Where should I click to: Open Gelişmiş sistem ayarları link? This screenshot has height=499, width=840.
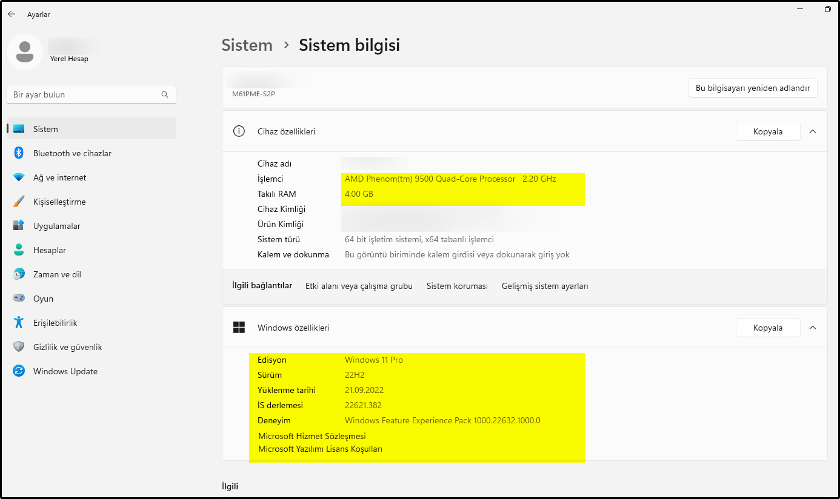(x=545, y=286)
